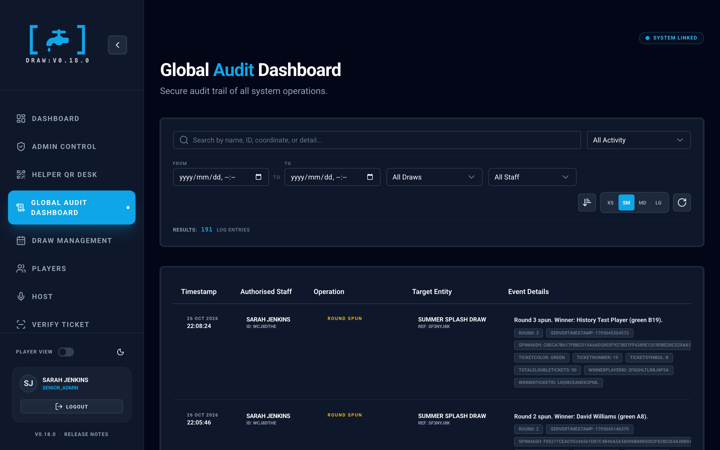
Task: Collapse the sidebar with the chevron button
Action: coord(117,45)
